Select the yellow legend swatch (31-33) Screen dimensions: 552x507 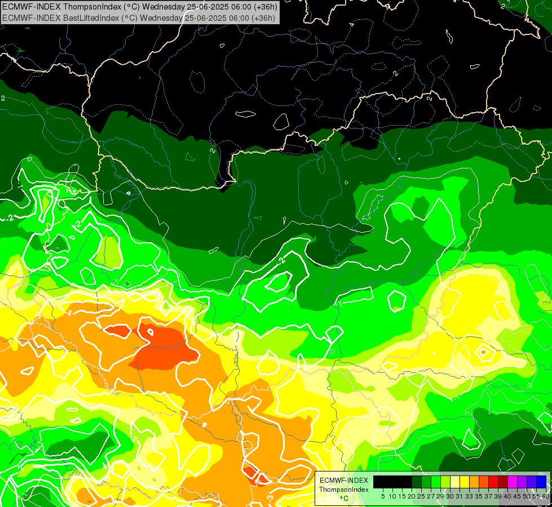465,482
